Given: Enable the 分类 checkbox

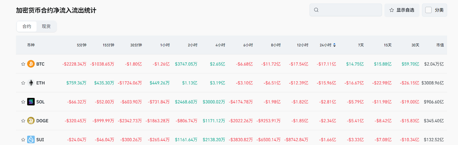Looking at the screenshot, I should (x=428, y=10).
